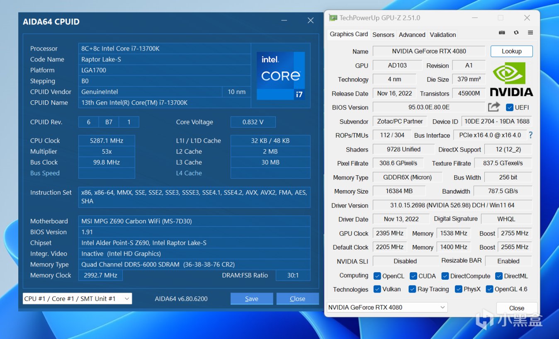Image resolution: width=559 pixels, height=339 pixels.
Task: Click the GPU-Z refresh icon
Action: (x=516, y=33)
